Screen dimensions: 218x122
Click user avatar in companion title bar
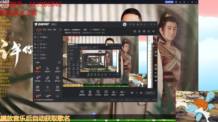(125, 24)
